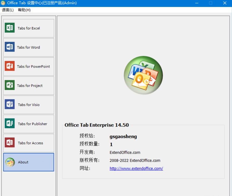Click the 授权给: label
Image resolution: width=232 pixels, height=196 pixels.
pyautogui.click(x=87, y=136)
